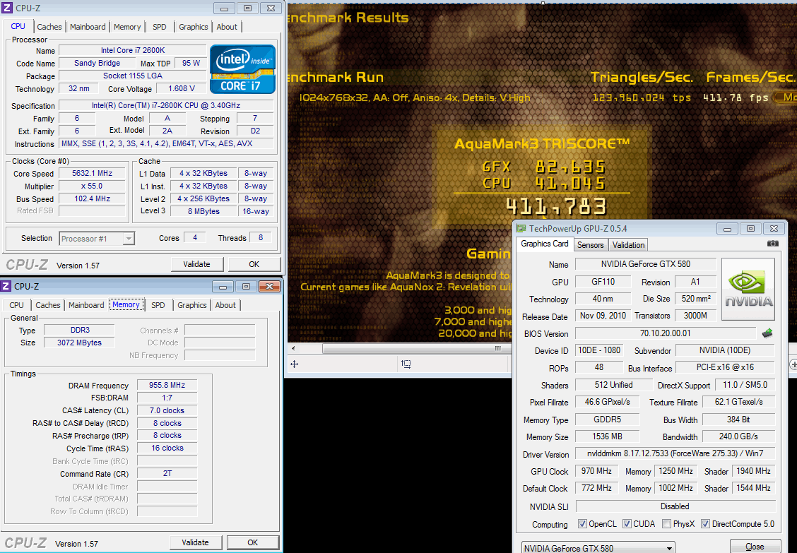
Task: Toggle the CUDA checkbox
Action: tap(627, 524)
